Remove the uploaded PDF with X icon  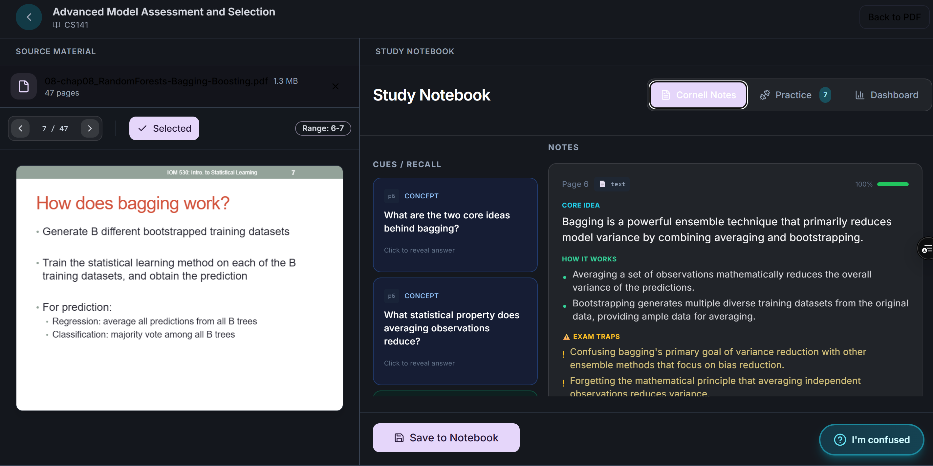click(x=335, y=86)
